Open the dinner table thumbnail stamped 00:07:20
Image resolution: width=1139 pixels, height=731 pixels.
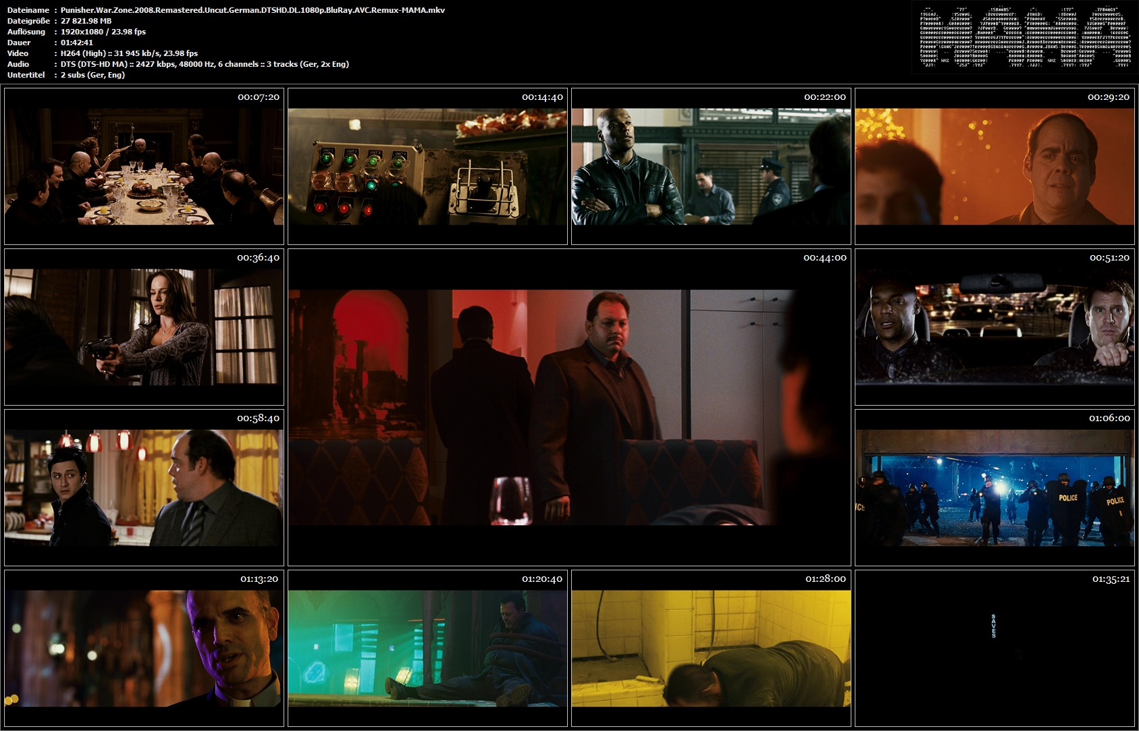[x=144, y=166]
